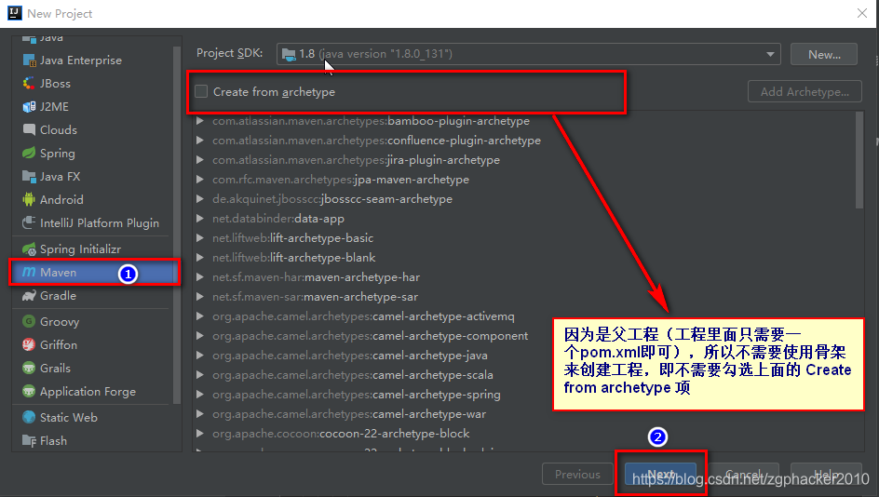This screenshot has height=497, width=879.
Task: Expand the jpa-maven-archetype node
Action: pyautogui.click(x=200, y=180)
